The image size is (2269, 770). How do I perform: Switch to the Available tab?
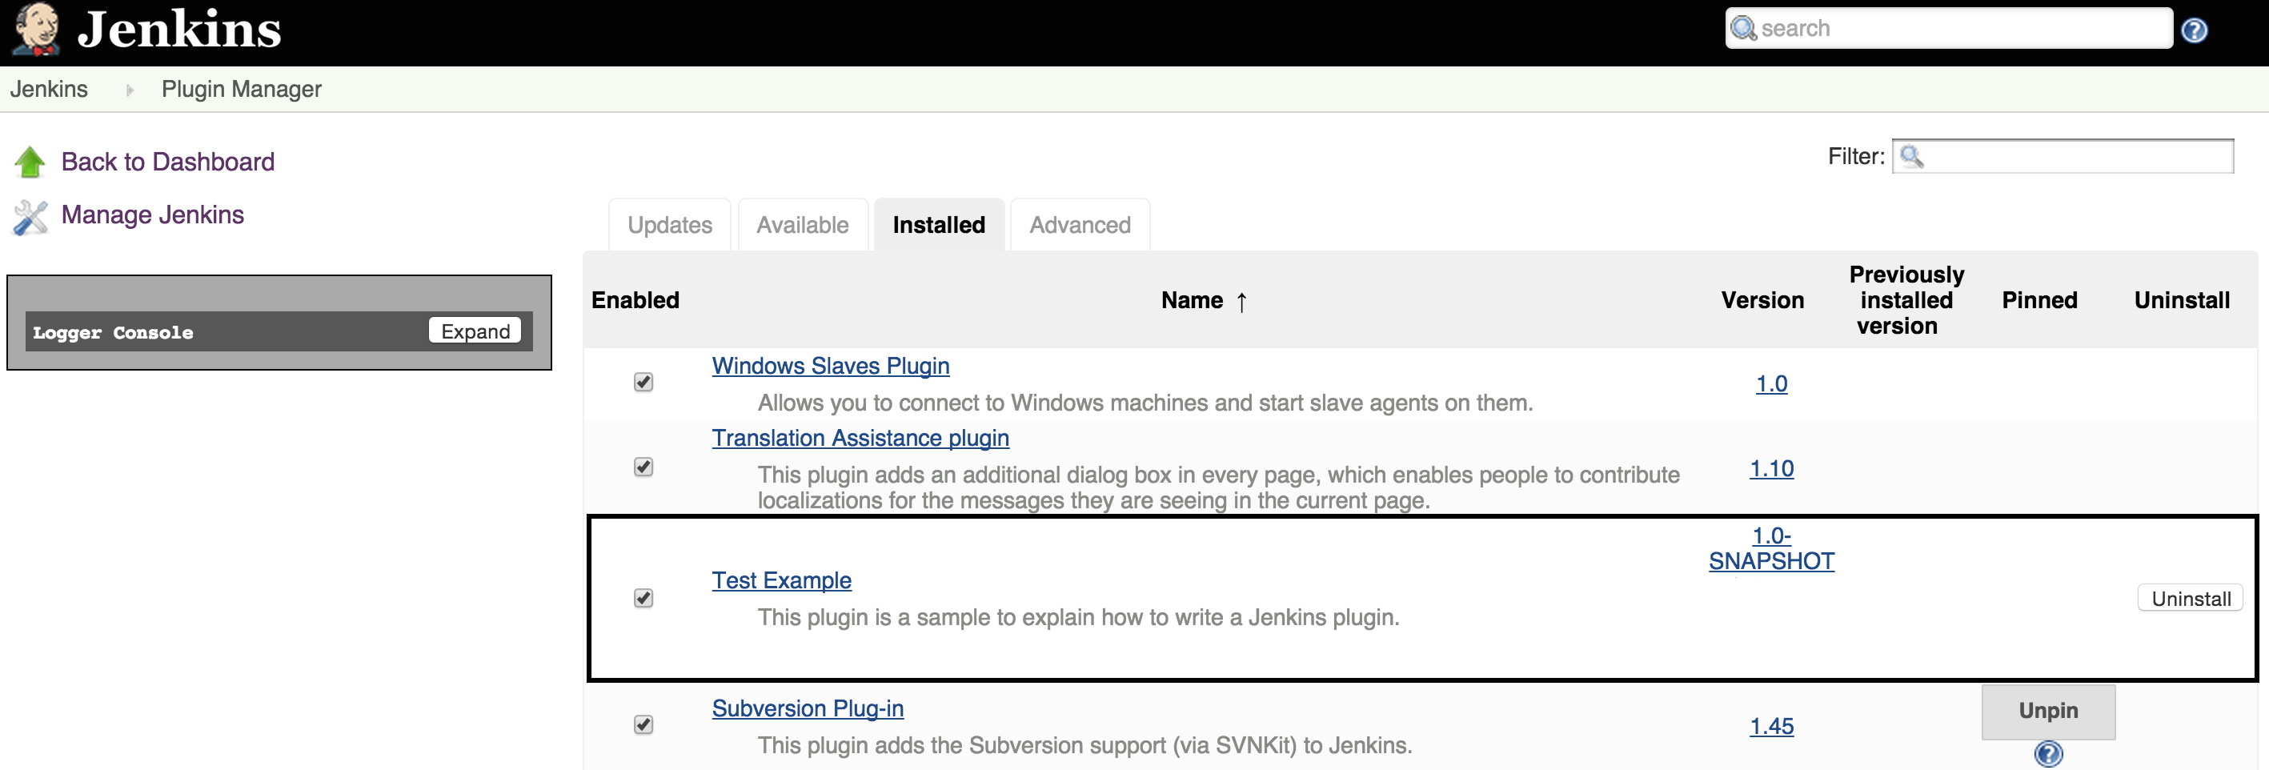(803, 226)
